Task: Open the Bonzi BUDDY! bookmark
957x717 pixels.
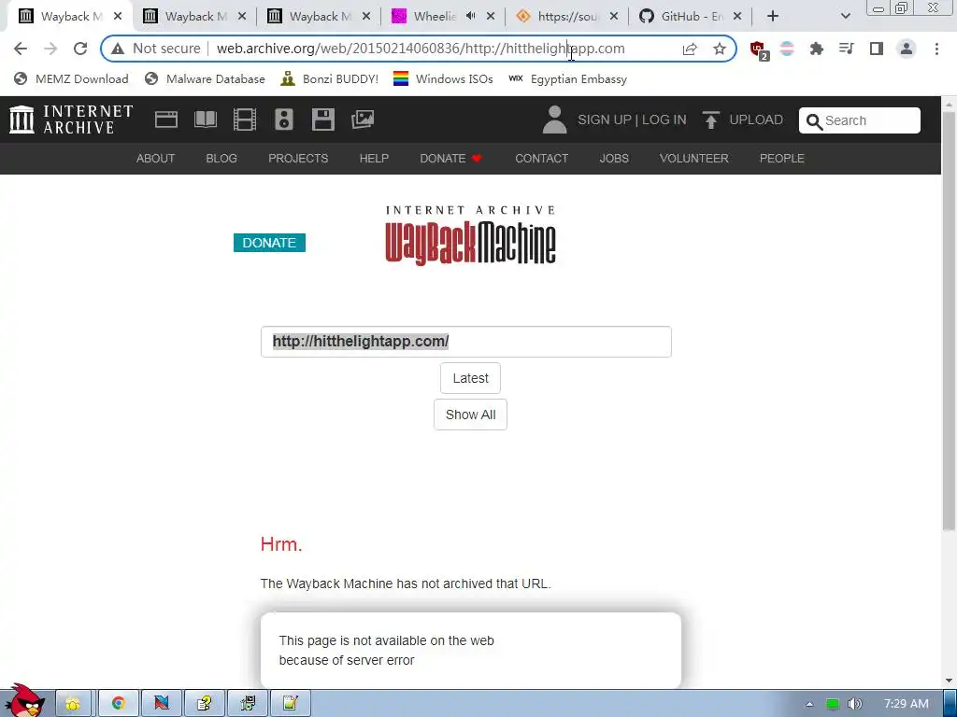Action: pos(330,78)
